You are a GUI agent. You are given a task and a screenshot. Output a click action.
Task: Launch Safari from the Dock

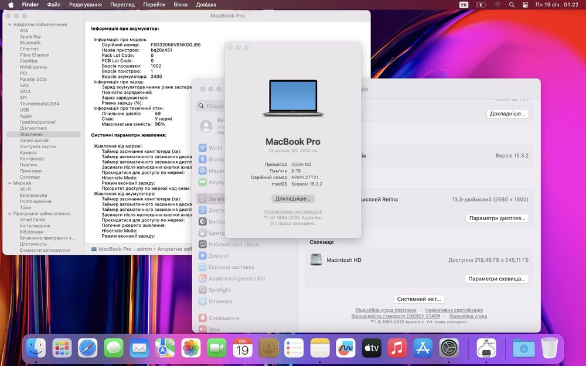[88, 348]
